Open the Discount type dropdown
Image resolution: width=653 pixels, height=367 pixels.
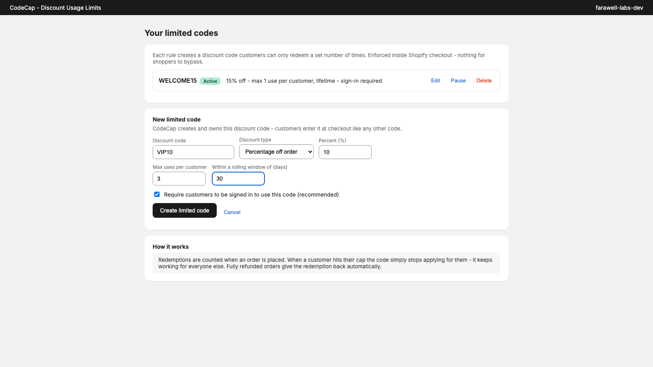click(276, 152)
